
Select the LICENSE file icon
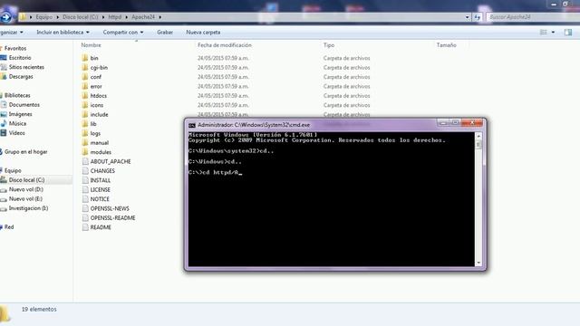pyautogui.click(x=85, y=189)
